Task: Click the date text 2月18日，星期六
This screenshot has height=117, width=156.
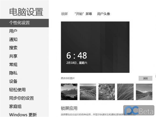Action: [77, 63]
